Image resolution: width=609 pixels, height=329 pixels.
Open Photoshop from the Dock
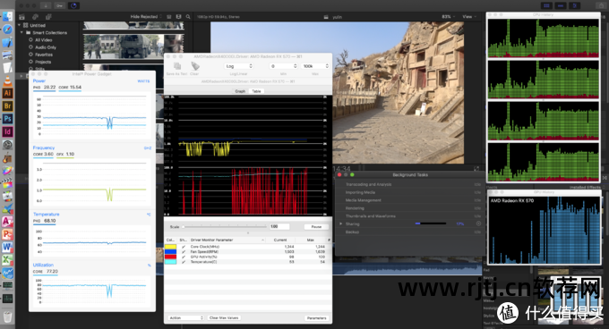pos(7,119)
